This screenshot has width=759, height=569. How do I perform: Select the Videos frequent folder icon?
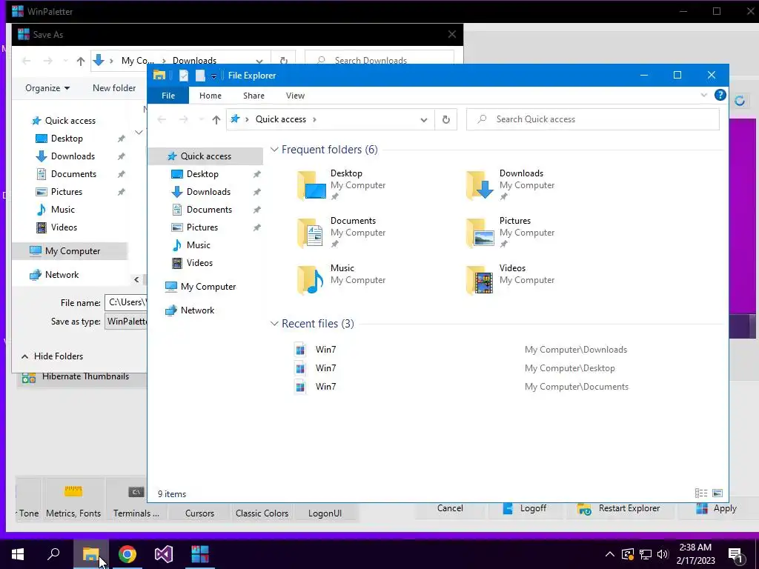click(480, 279)
